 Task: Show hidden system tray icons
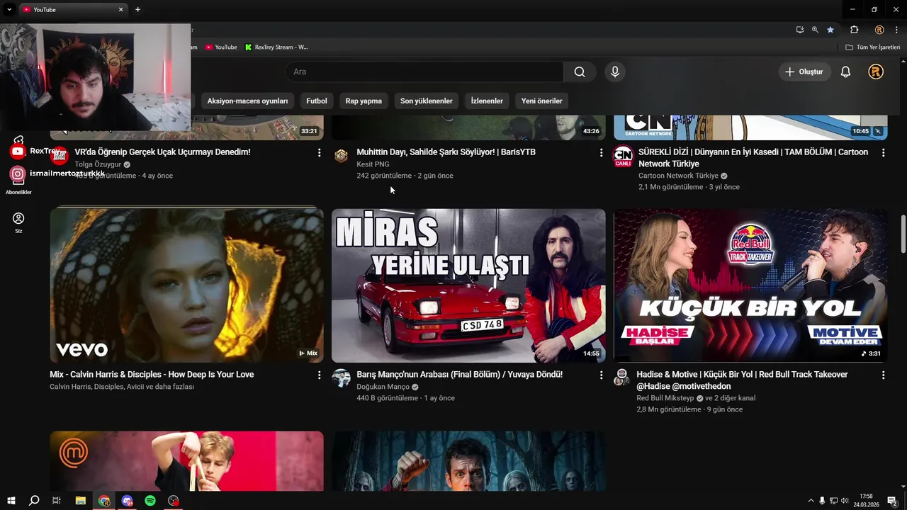coord(811,501)
